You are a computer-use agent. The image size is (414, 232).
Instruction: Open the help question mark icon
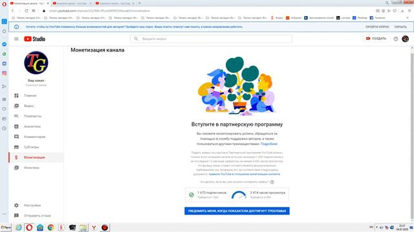tap(395, 39)
